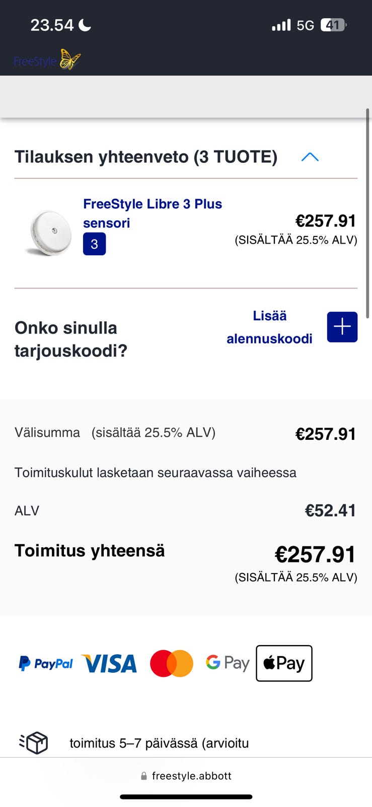Click the delivery package icon
Screen dimensions: 372x807
pos(34,742)
